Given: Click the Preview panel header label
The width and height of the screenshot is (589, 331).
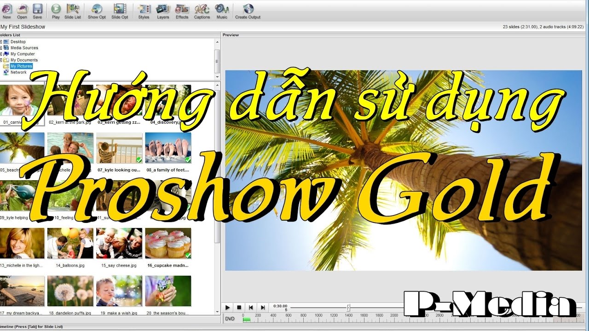Looking at the screenshot, I should coord(231,35).
